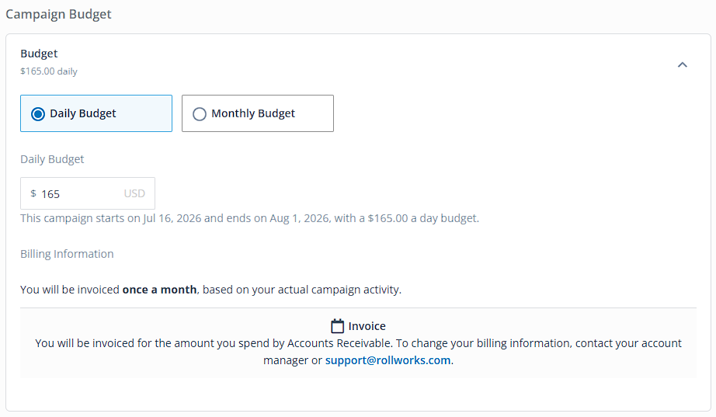Click the dollar sign prefix in budget field
Image resolution: width=716 pixels, height=417 pixels.
tap(33, 193)
